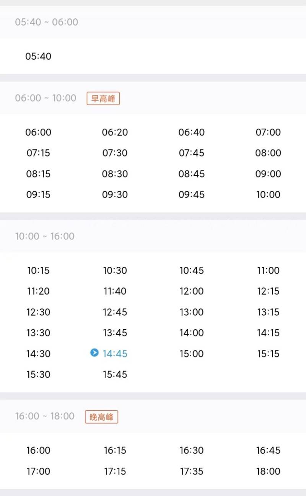306x496 pixels.
Task: Select the 08:45 departure
Action: 192,174
